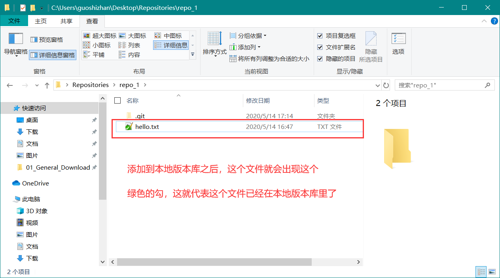Image resolution: width=500 pixels, height=278 pixels.
Task: Open the File tab in ribbon
Action: [x=14, y=21]
